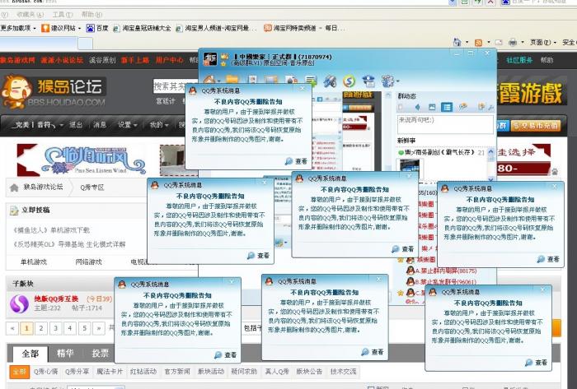
Task: Click the home icon beside 猴岛游戏论坛 breadcrumb
Action: [14, 188]
